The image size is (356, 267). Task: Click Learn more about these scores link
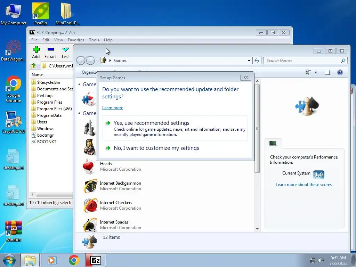(x=304, y=185)
